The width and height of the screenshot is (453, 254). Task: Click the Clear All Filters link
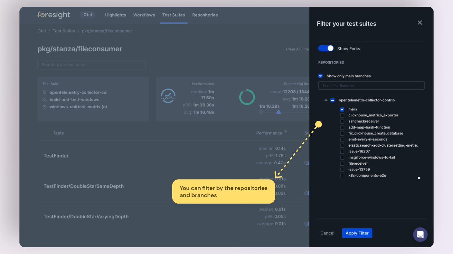[298, 49]
